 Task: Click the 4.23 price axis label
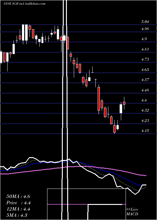click(145, 121)
